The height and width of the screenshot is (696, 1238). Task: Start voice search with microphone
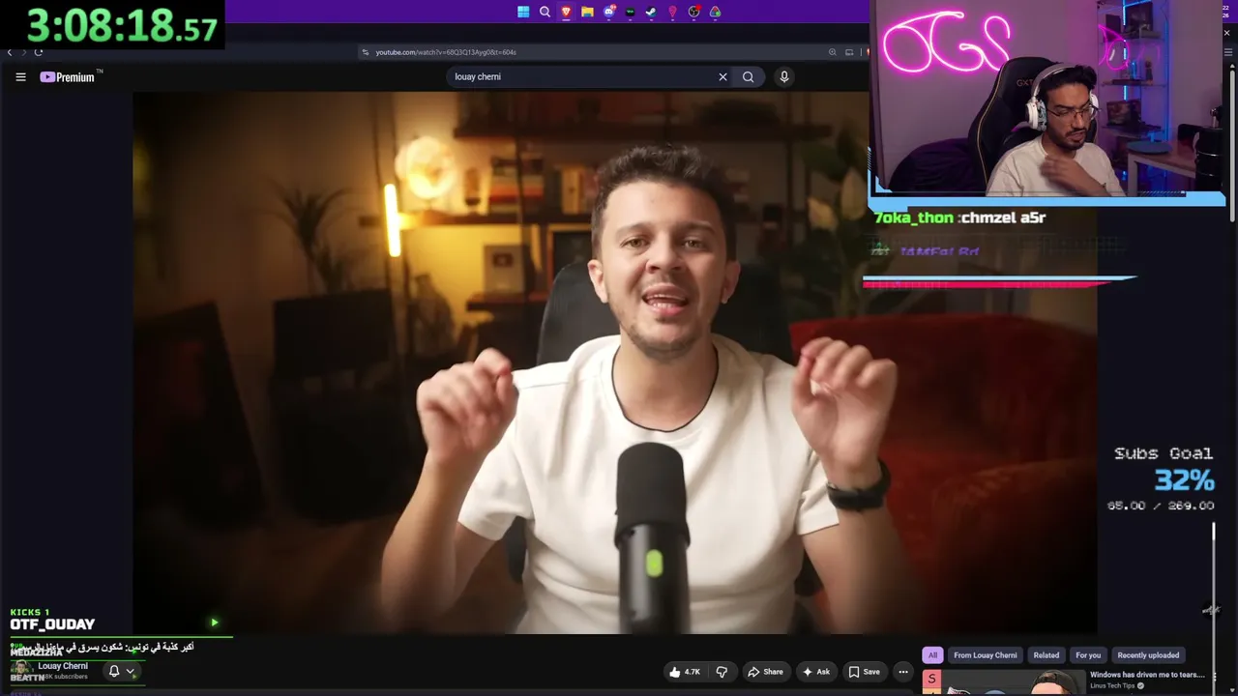(x=784, y=77)
